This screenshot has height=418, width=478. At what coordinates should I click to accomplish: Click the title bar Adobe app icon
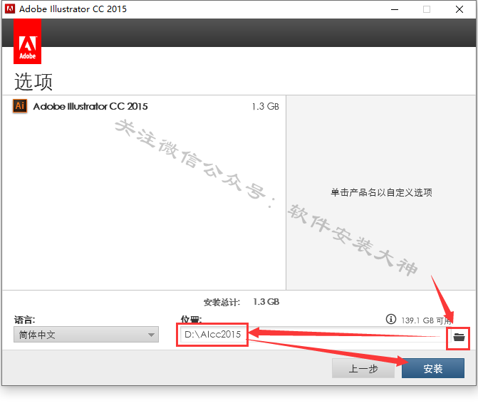coord(10,9)
